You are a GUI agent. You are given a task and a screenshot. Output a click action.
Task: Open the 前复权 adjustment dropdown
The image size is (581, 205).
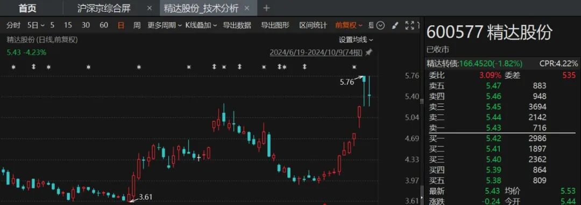(x=349, y=25)
